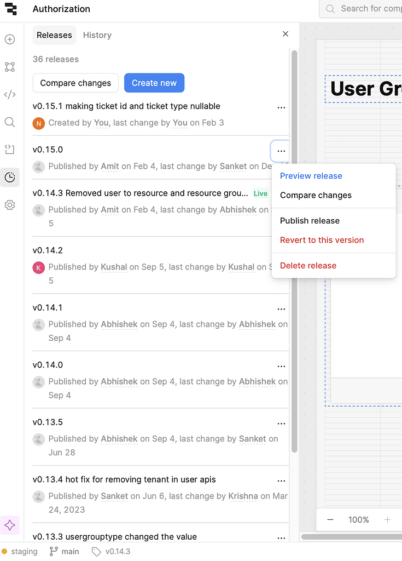Switch to the History tab
Image resolution: width=402 pixels, height=561 pixels.
(x=97, y=35)
